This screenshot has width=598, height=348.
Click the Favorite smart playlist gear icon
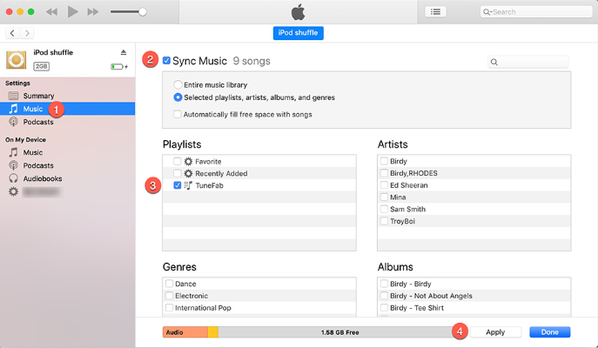tap(188, 161)
